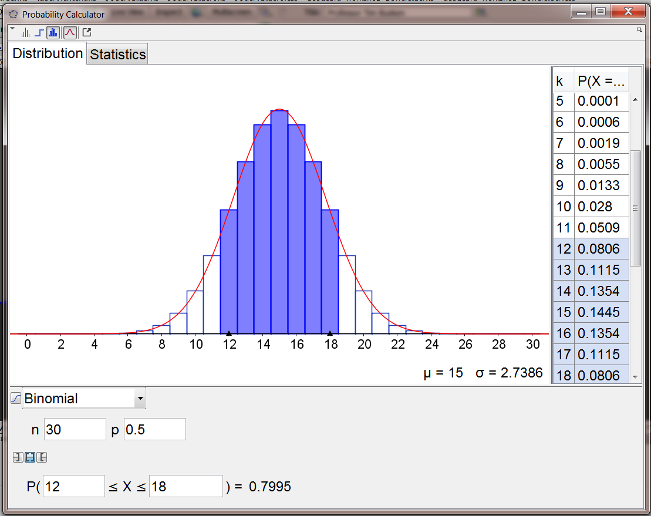Toggle the normal curve overlay
The width and height of the screenshot is (651, 516).
pyautogui.click(x=70, y=33)
